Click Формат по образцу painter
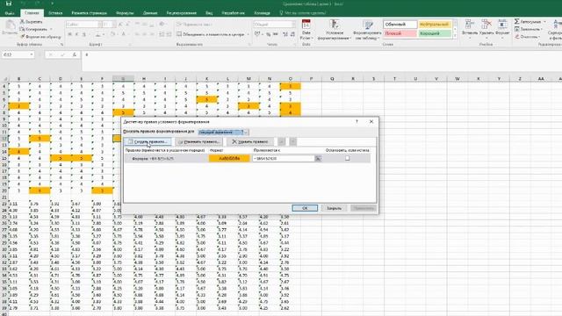562x316 pixels. click(40, 37)
